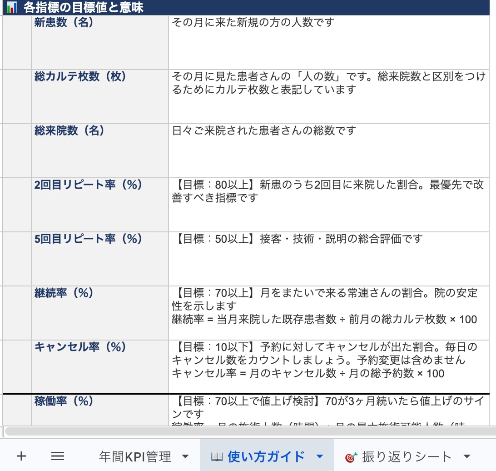Select cell 総カルテ枚数（枚）
This screenshot has height=471, width=496.
click(x=100, y=96)
